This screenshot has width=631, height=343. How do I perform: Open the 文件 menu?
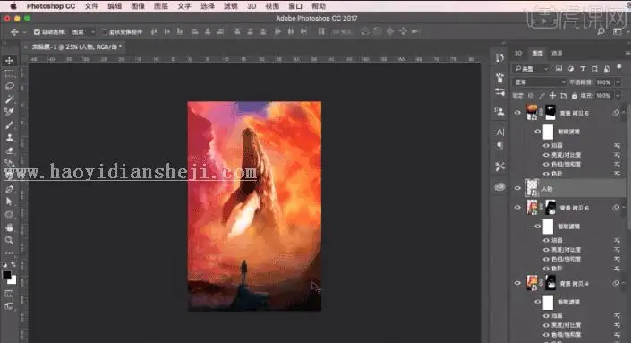click(91, 6)
